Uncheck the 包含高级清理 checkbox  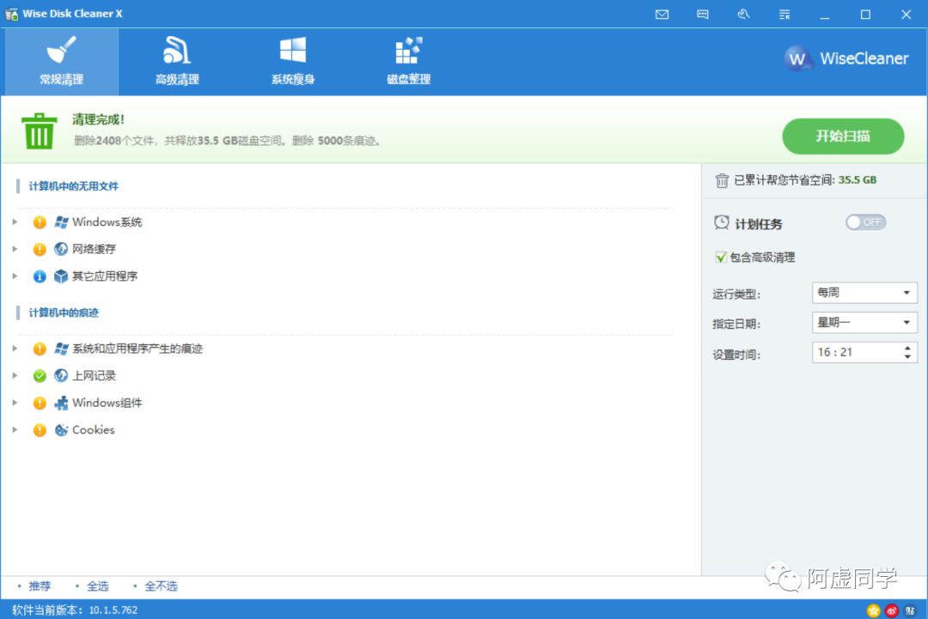[x=720, y=258]
